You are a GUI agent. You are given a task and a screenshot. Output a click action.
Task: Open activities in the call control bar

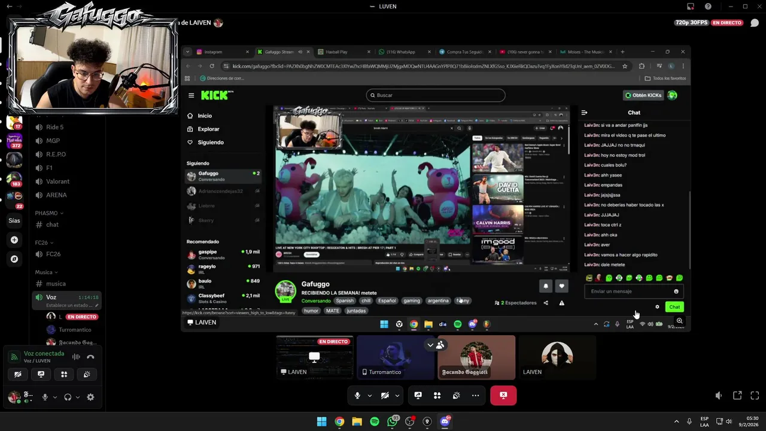437,396
